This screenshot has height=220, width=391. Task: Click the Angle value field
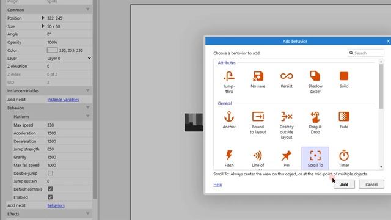69,34
